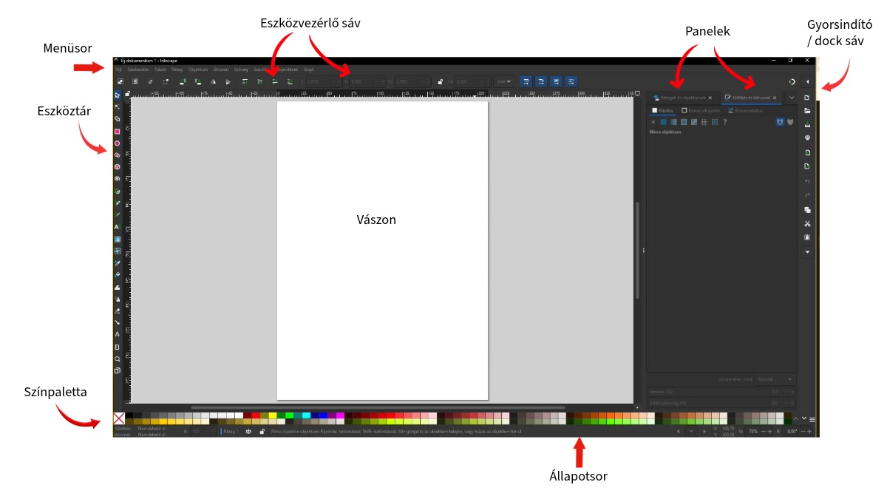The image size is (887, 499).
Task: Click the Print icon in command bar
Action: (x=807, y=138)
